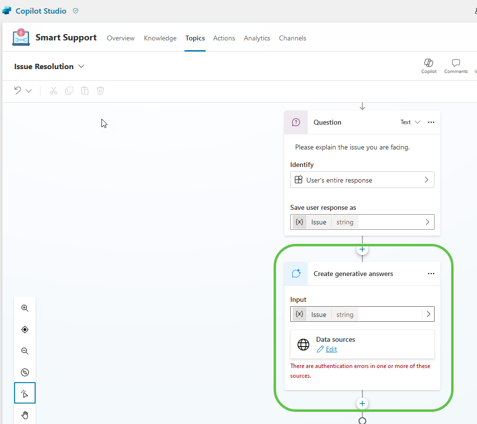The image size is (477, 424).
Task: Activate the Hand pan tool
Action: [x=25, y=415]
